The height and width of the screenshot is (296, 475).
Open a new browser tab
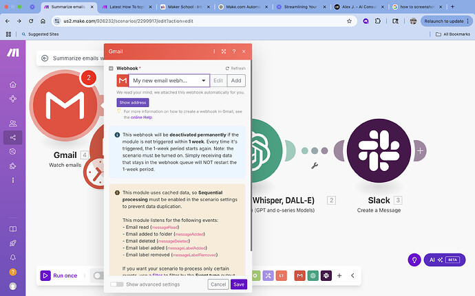[452, 7]
